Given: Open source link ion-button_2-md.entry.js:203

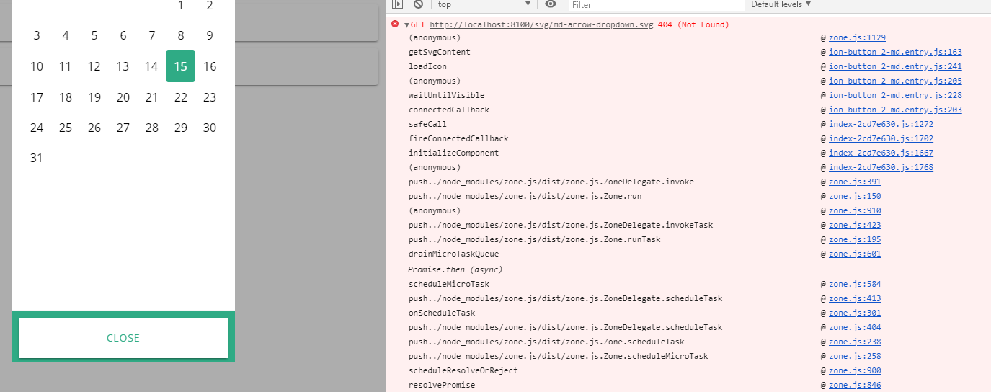Looking at the screenshot, I should [x=895, y=110].
